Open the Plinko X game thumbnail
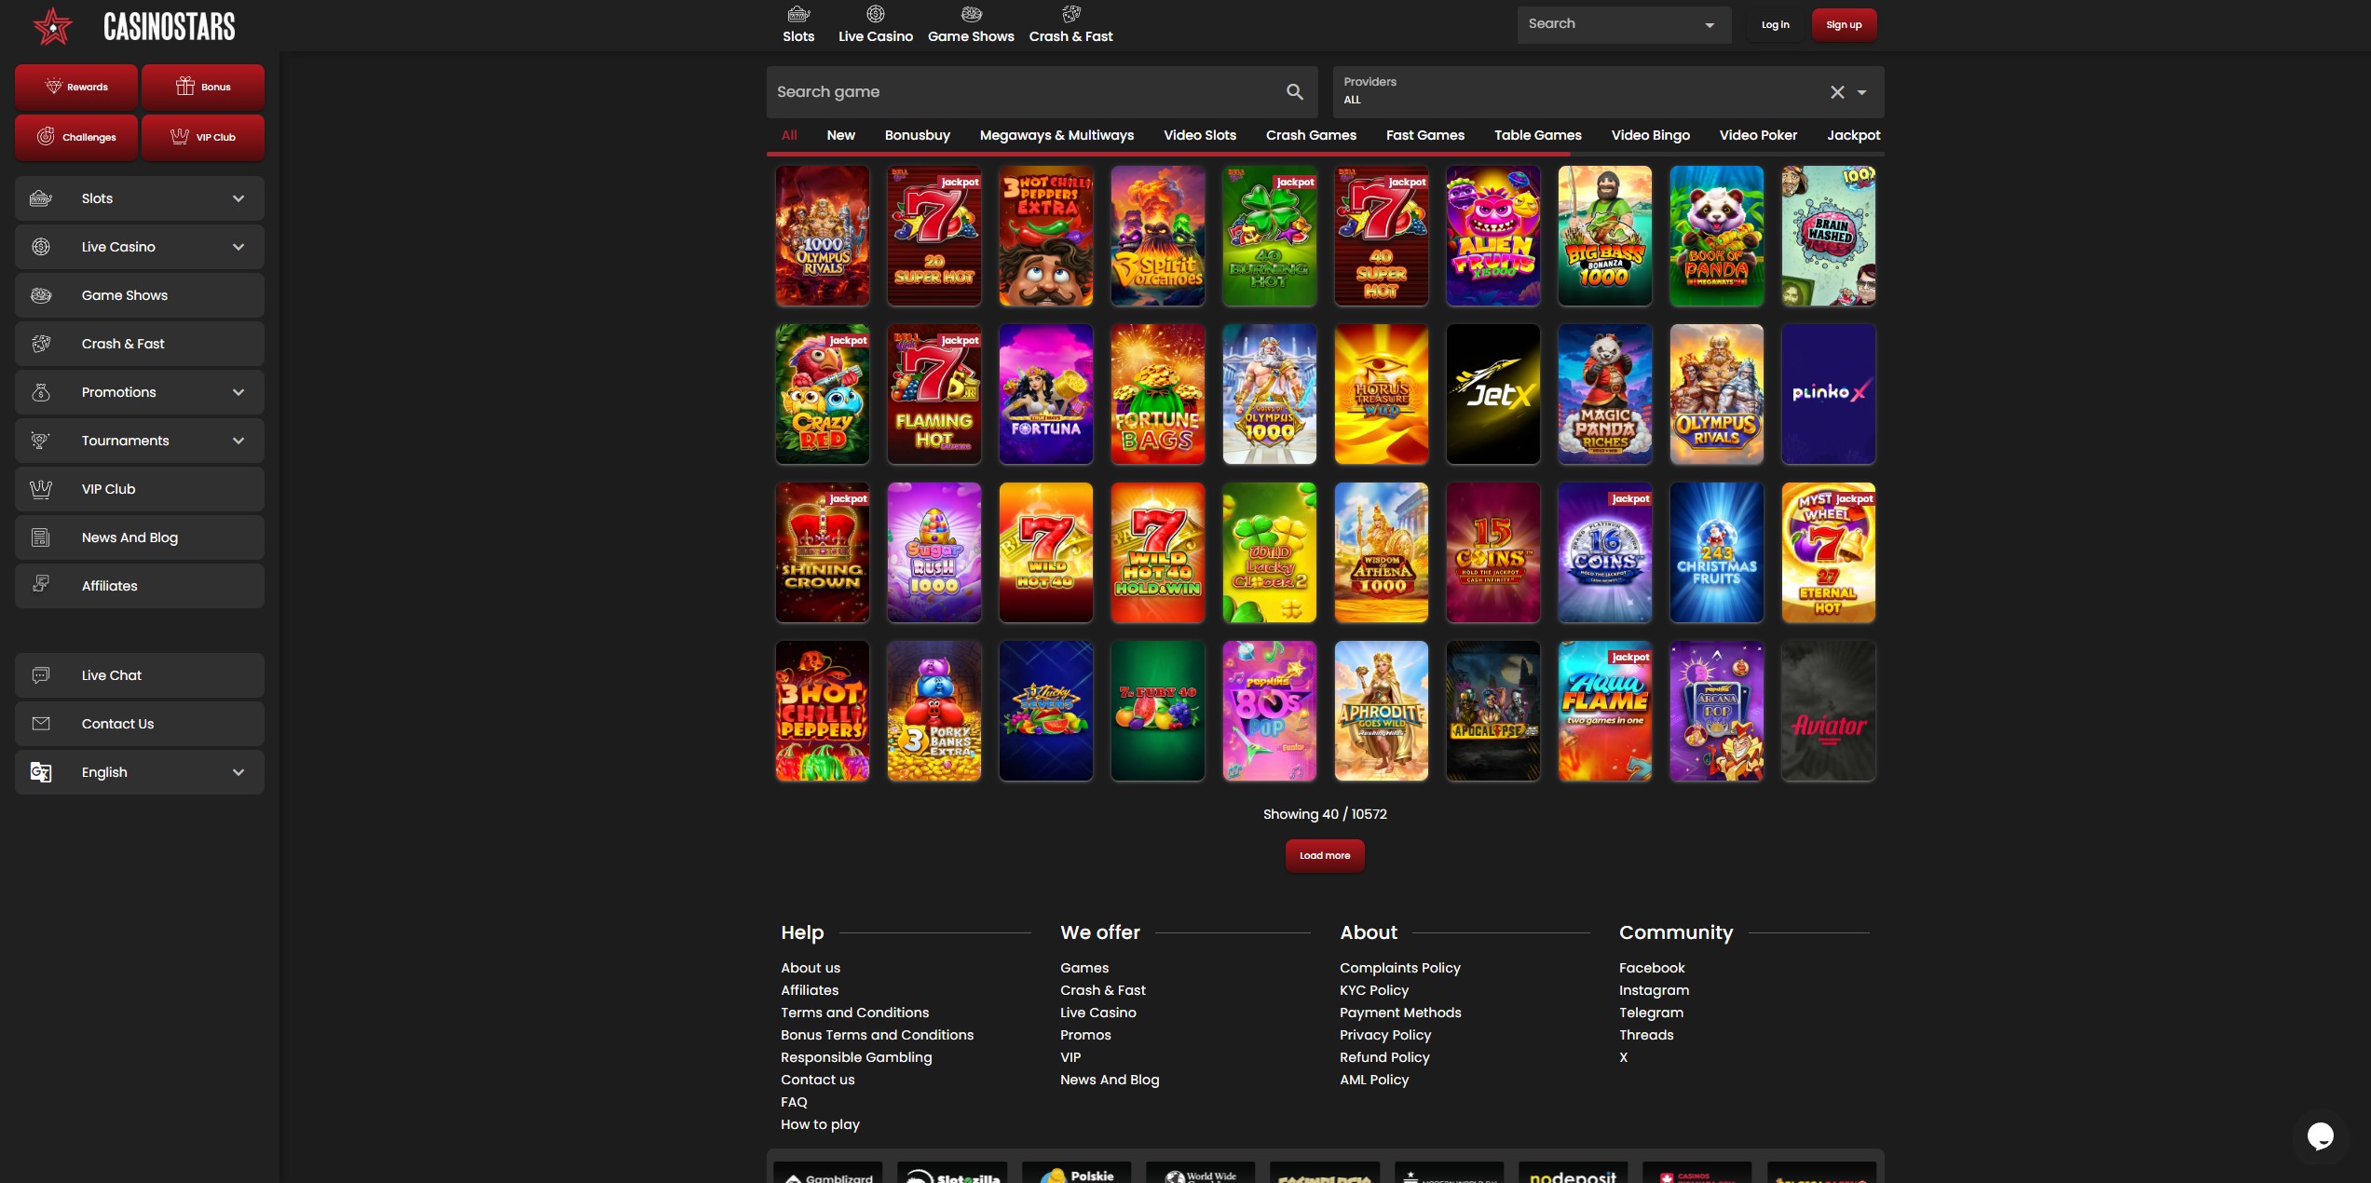 [1828, 394]
